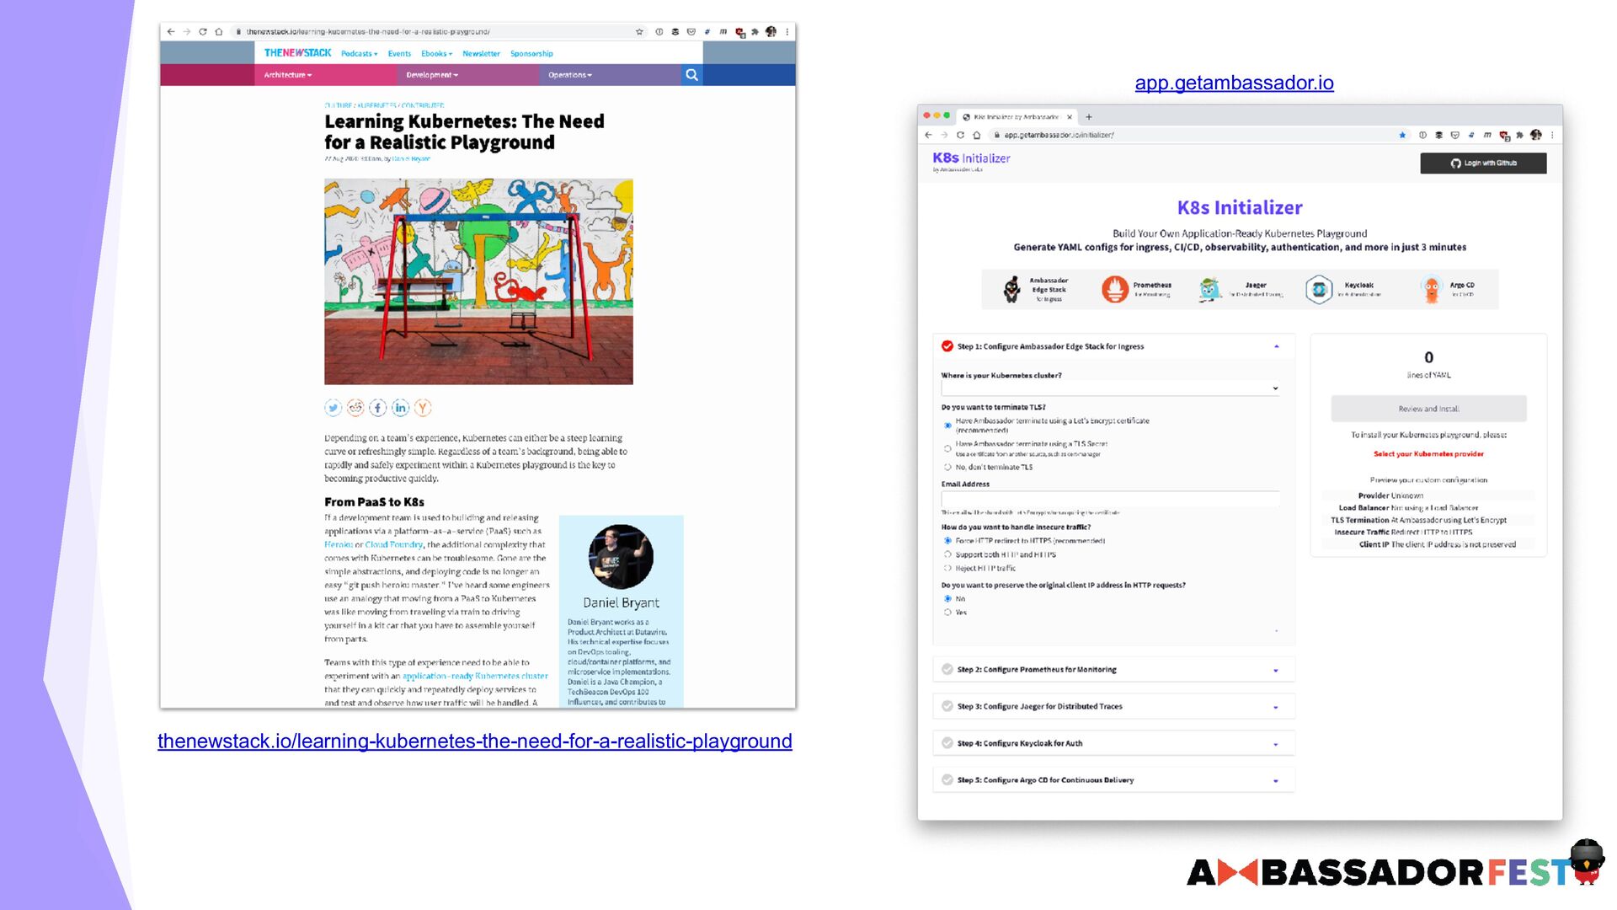Share article via Reddit icon
The image size is (1617, 910).
[x=355, y=408]
